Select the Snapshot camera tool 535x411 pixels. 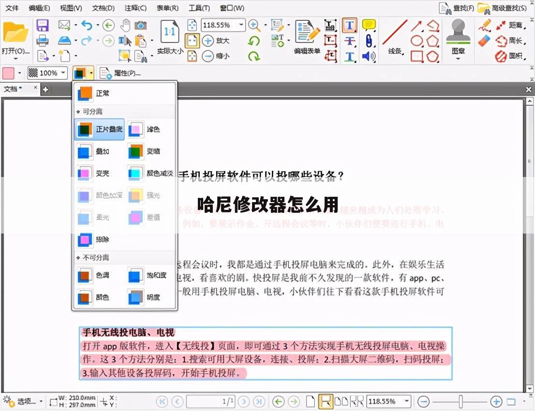pos(141,25)
